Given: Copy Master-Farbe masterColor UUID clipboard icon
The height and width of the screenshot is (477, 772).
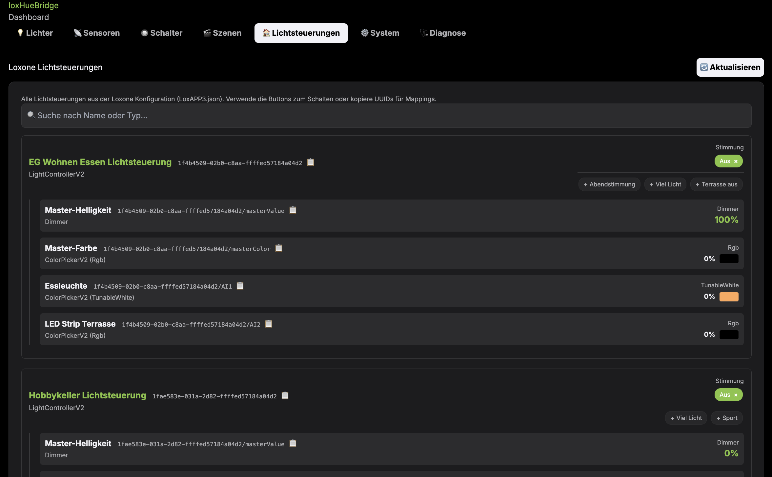Looking at the screenshot, I should click(x=279, y=248).
